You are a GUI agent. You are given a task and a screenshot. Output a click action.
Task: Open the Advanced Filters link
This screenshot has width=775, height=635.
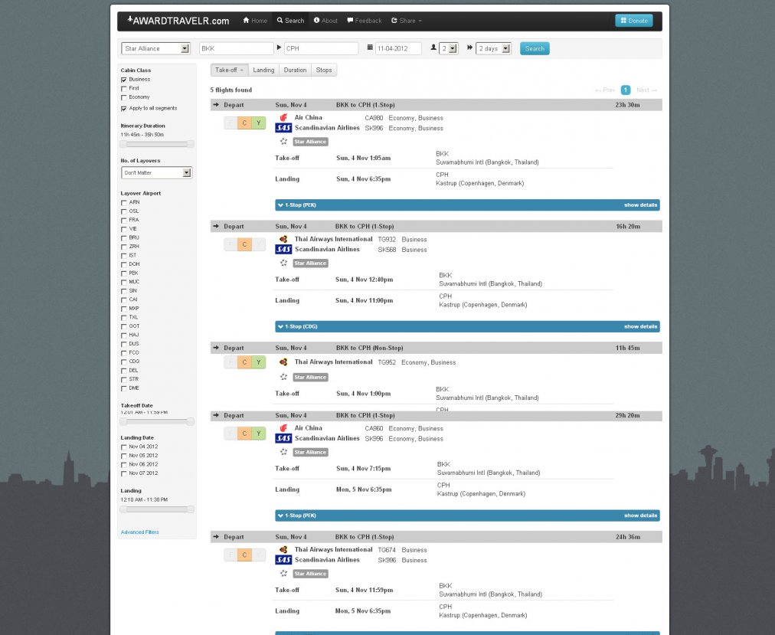(140, 532)
